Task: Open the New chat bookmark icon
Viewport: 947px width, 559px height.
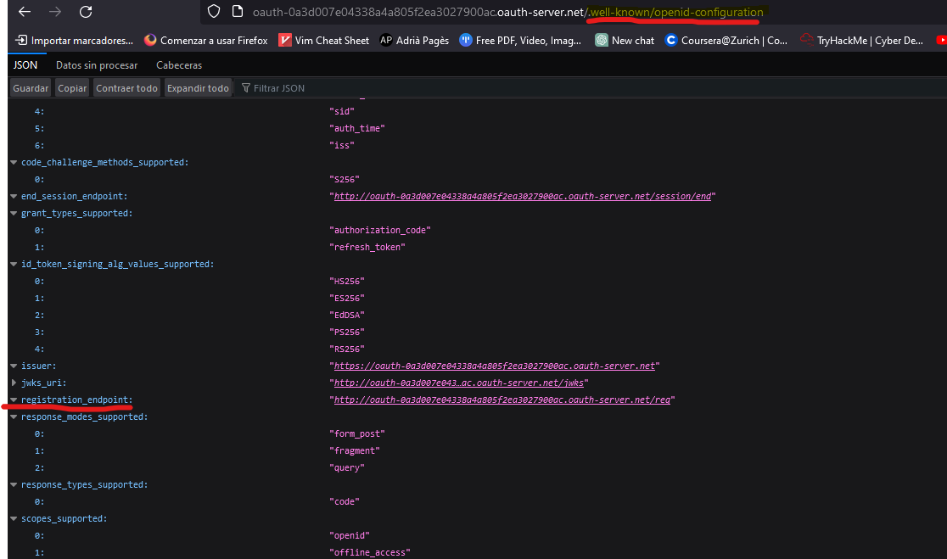Action: 602,40
